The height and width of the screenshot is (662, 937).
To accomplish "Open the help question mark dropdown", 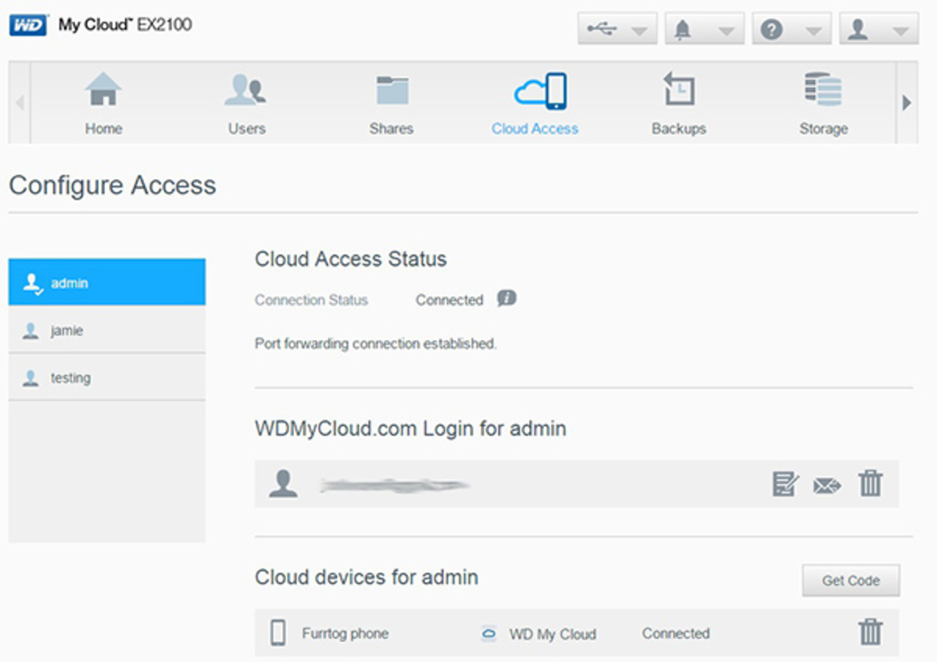I will coord(791,29).
